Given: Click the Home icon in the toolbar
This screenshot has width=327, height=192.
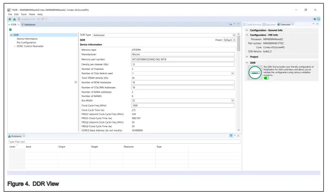Looking at the screenshot, I should click(x=9, y=19).
